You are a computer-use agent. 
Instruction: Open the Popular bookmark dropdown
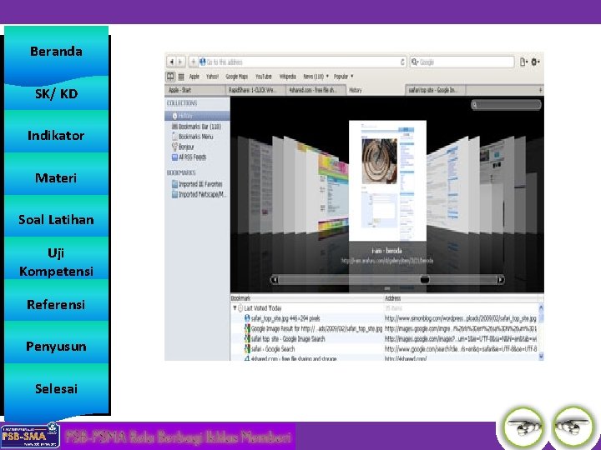343,77
